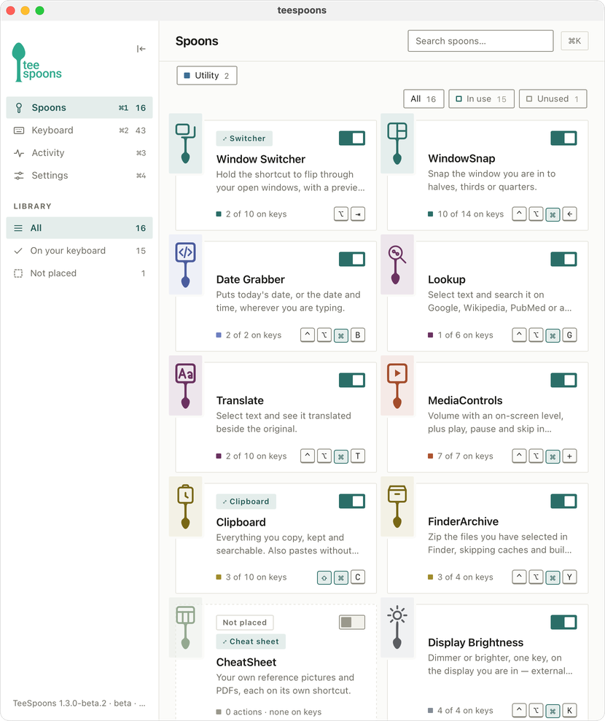Click '7 of 7 on keys' on MediaControls
The height and width of the screenshot is (721, 605).
tap(465, 456)
